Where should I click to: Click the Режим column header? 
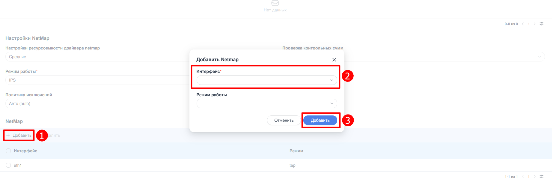point(296,151)
